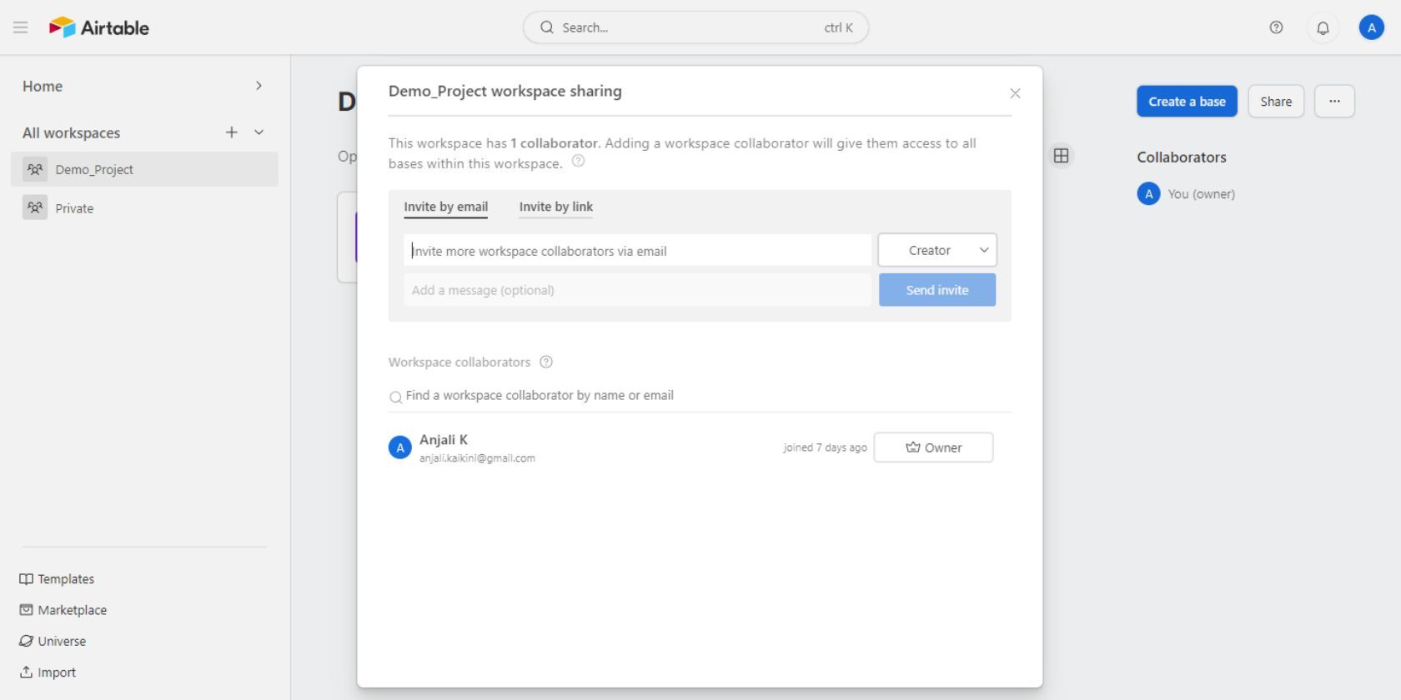This screenshot has height=700, width=1401.
Task: Switch to Invite by link tab
Action: click(x=555, y=207)
